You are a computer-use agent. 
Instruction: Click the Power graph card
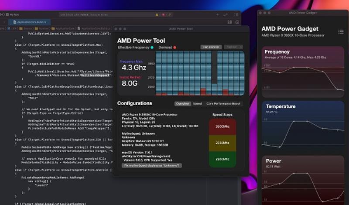[303, 180]
